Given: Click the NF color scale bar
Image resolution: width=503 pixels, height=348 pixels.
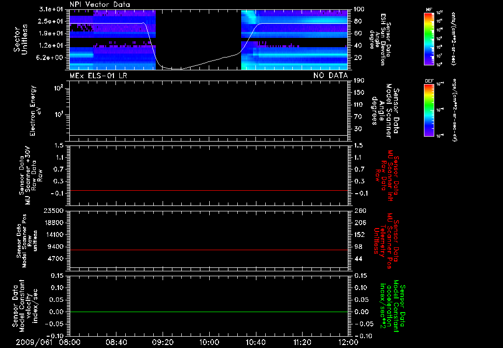Looking at the screenshot, I should click(429, 38).
